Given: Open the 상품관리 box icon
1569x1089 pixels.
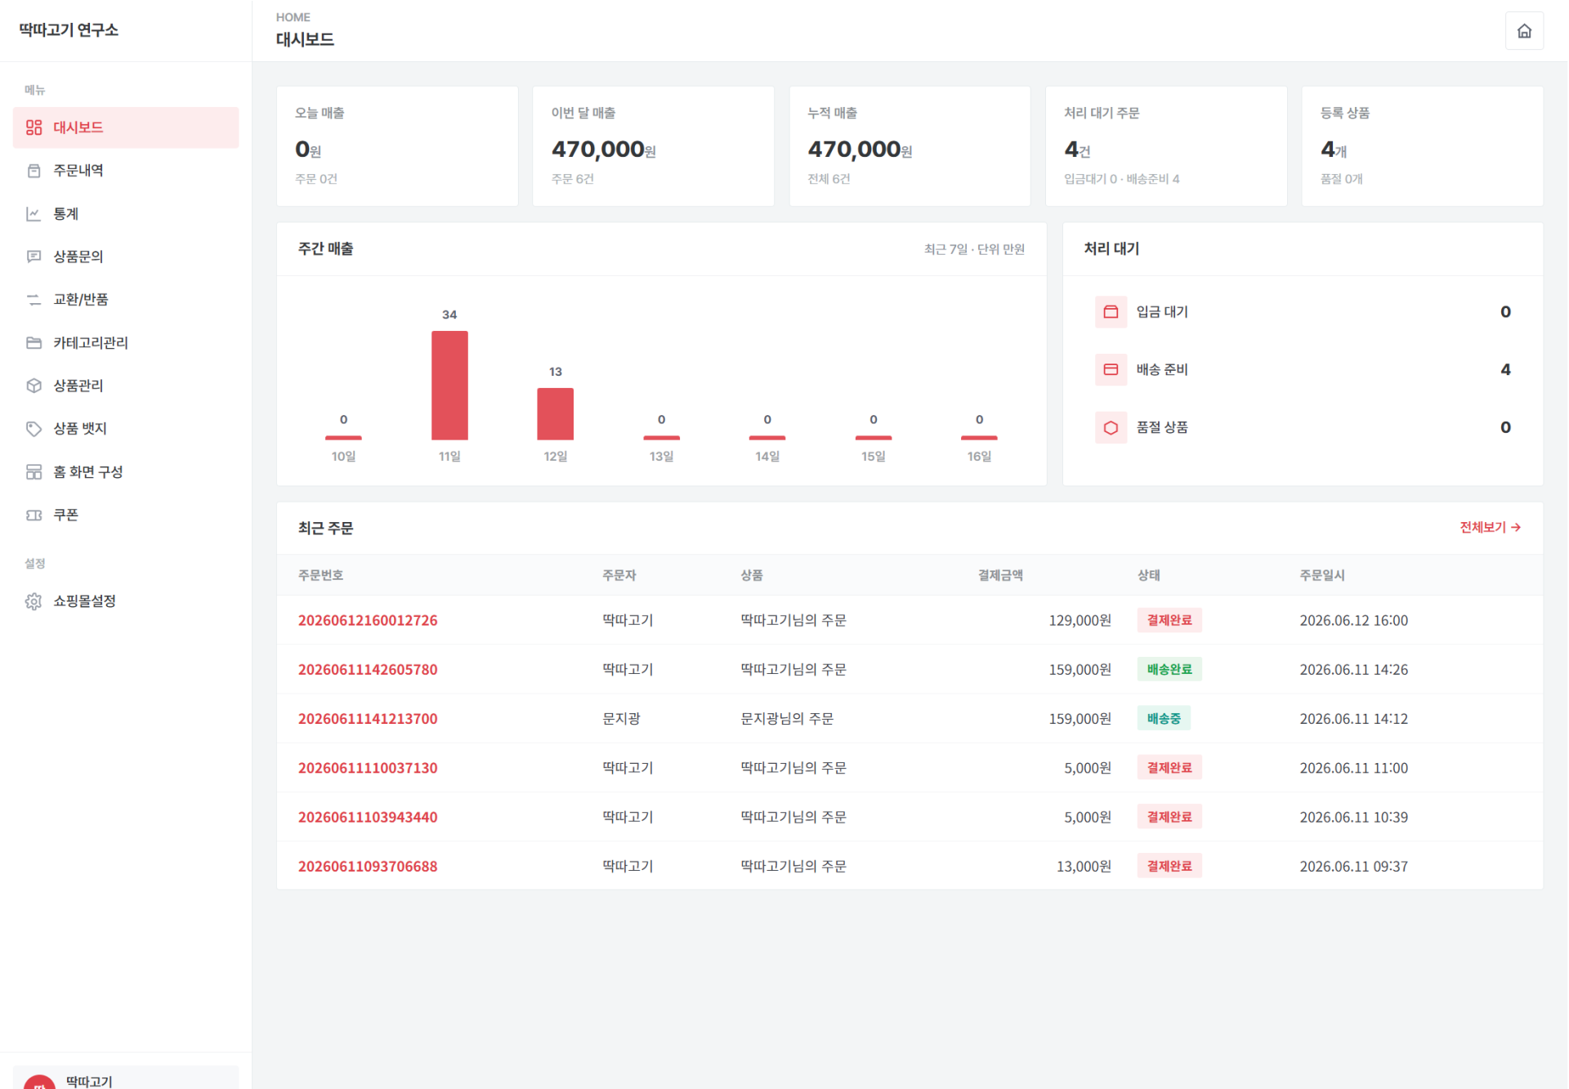Looking at the screenshot, I should pyautogui.click(x=34, y=386).
